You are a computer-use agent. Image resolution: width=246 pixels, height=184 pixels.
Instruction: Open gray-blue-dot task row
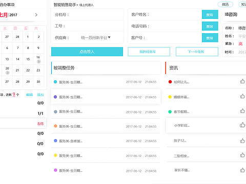[106, 112]
